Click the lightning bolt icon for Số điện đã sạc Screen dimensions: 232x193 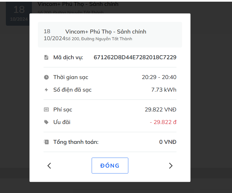click(46, 90)
